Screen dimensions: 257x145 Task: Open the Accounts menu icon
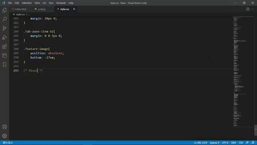pyautogui.click(x=4, y=127)
